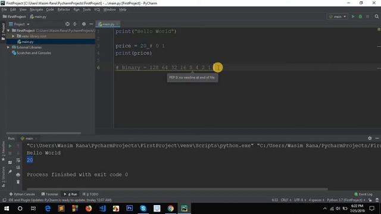Open the run configuration main dropdown
The width and height of the screenshot is (381, 214).
338,17
